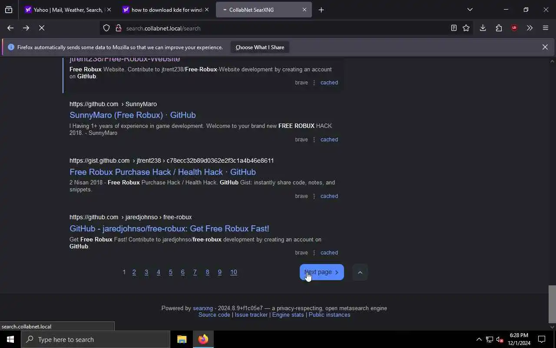This screenshot has width=556, height=348.
Task: Open jtrent238/Free-Robux-Website result
Action: coord(125,59)
